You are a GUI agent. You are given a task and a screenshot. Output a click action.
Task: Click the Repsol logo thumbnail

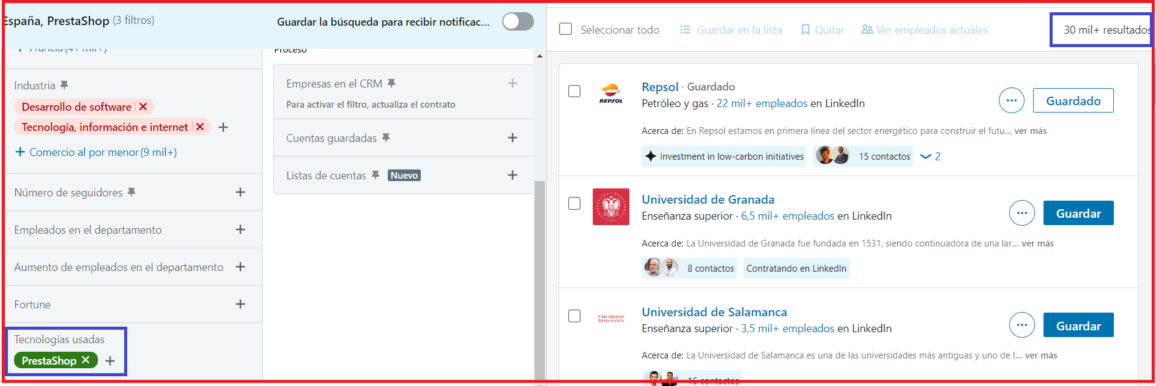[x=611, y=94]
